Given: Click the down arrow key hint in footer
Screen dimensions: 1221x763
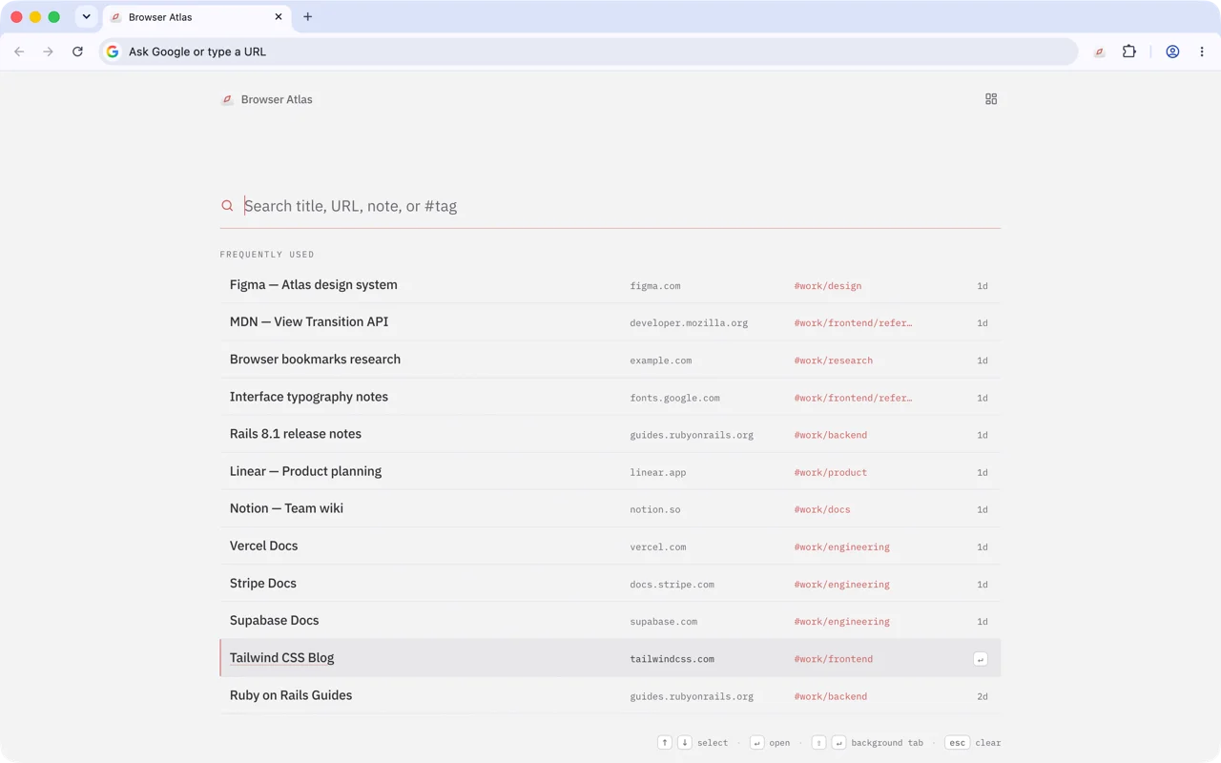Looking at the screenshot, I should click(x=684, y=743).
